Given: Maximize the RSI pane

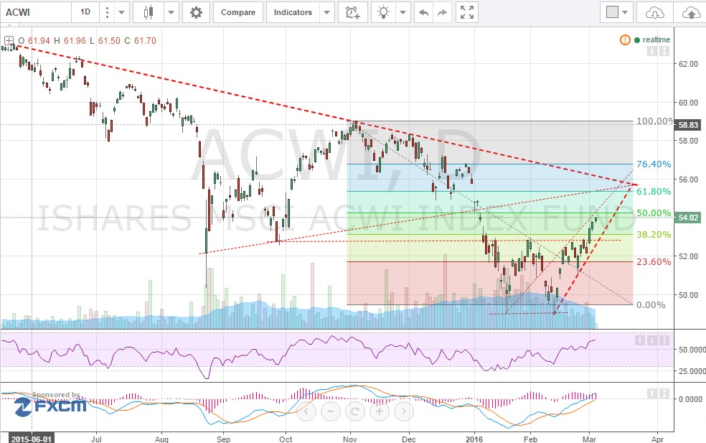Looking at the screenshot, I should (664, 340).
